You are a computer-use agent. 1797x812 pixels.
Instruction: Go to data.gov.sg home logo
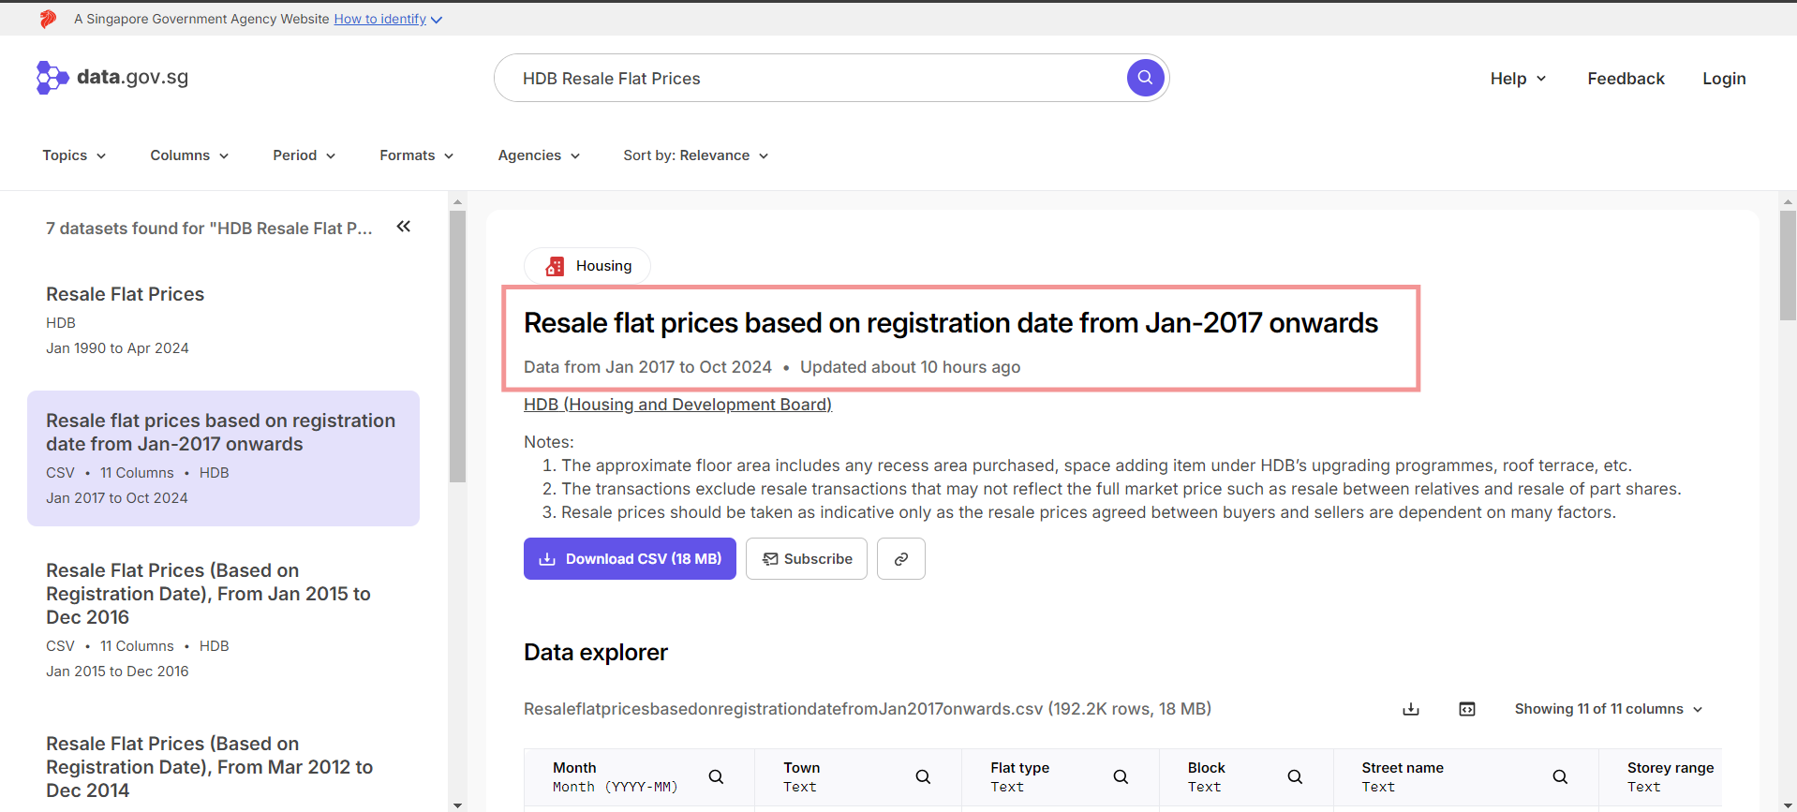click(112, 78)
